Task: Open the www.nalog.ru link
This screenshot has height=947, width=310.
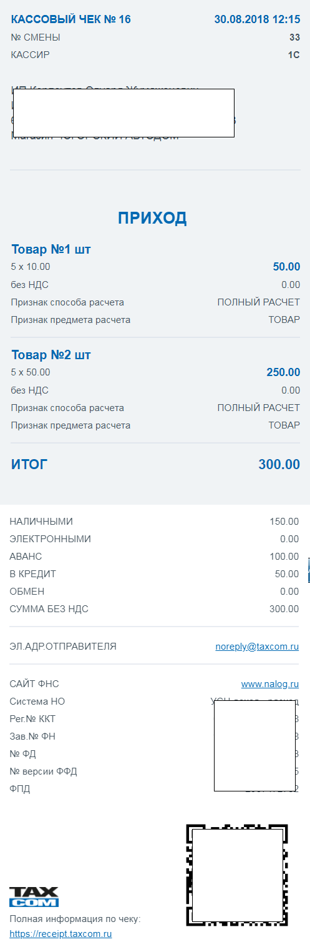Action: 270,684
